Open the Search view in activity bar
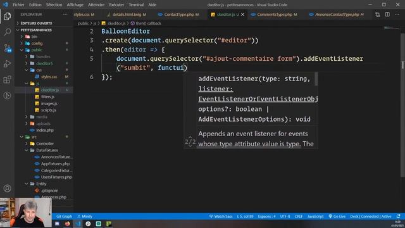Viewport: 405px width, 228px height. tap(7, 32)
